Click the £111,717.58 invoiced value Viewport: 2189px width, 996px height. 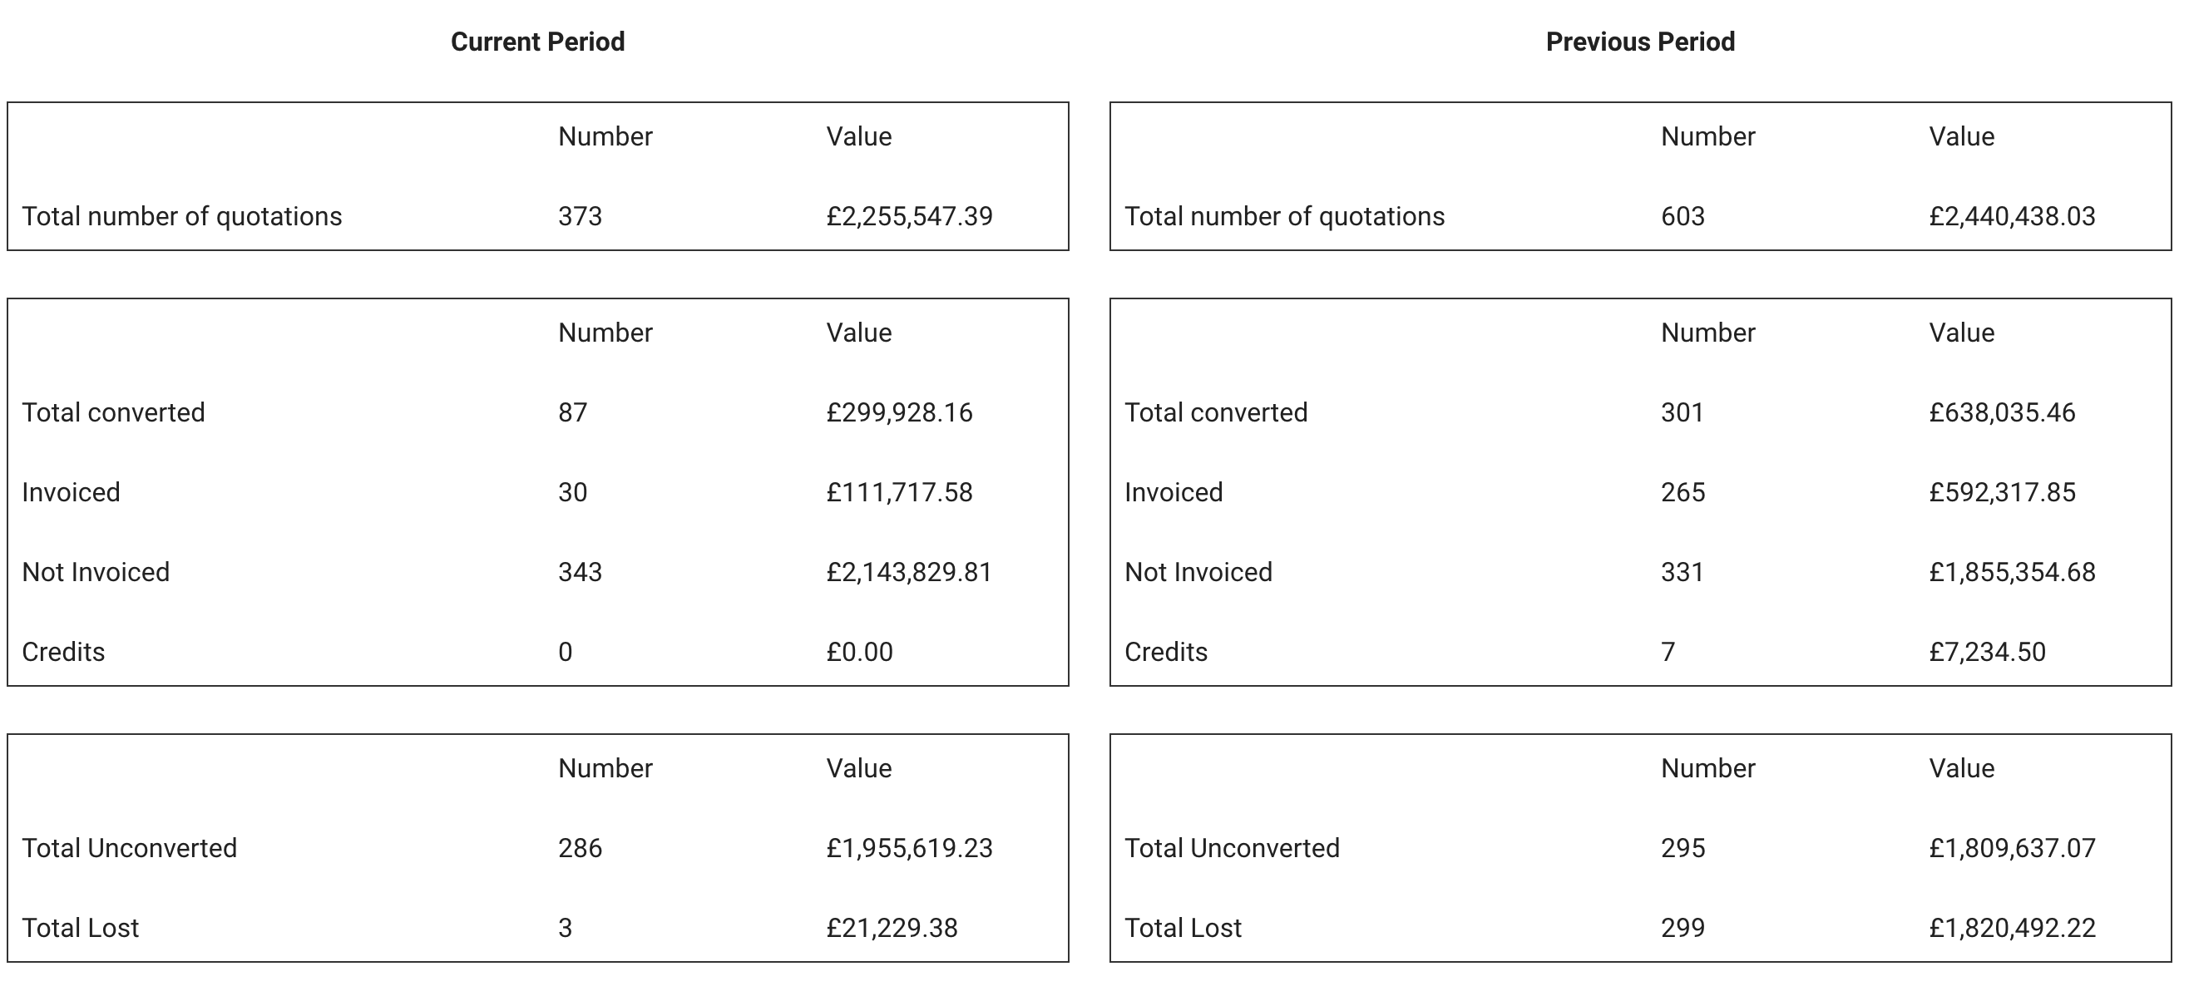coord(898,492)
